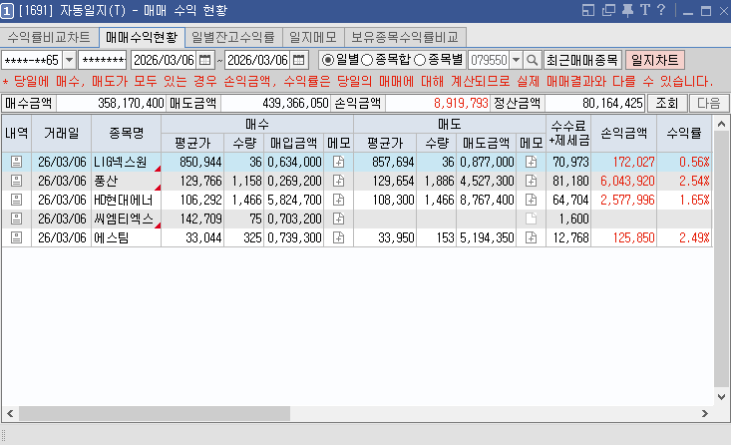
Task: Select the 에스팀 stock name cell
Action: 127,237
